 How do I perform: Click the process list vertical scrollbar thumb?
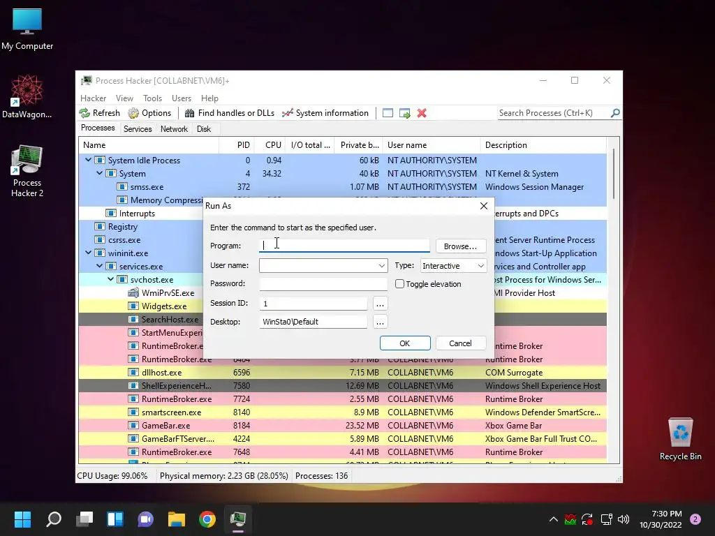point(614,174)
